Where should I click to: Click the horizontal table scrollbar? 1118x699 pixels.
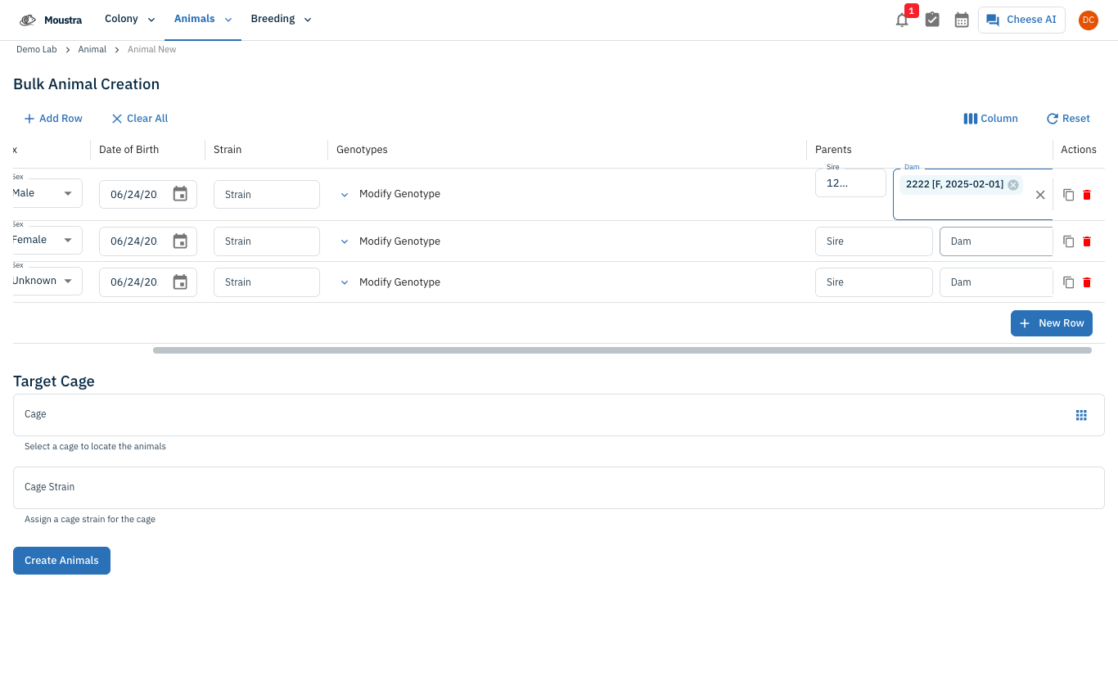coord(622,350)
